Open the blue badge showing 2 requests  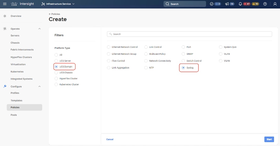click(x=217, y=4)
